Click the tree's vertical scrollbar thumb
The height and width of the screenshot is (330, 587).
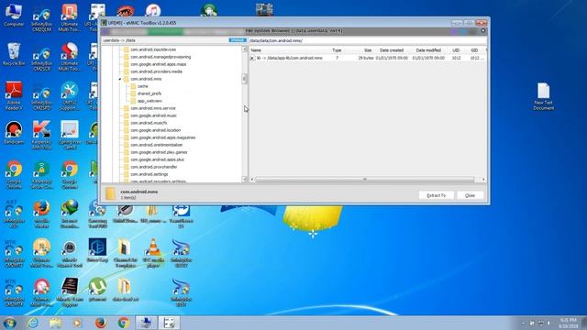245,79
